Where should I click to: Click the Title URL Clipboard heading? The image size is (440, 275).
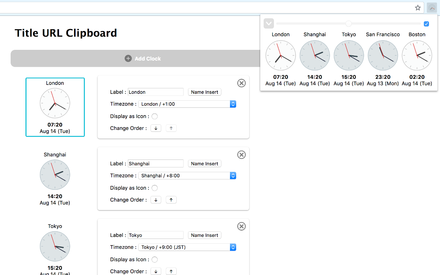click(x=66, y=33)
